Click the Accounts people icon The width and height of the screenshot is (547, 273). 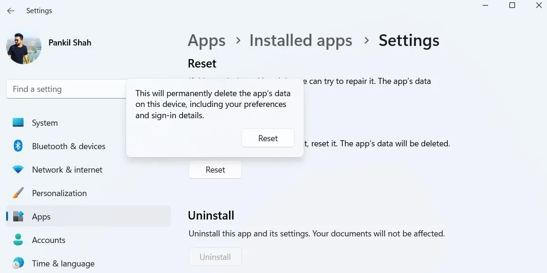(x=18, y=240)
